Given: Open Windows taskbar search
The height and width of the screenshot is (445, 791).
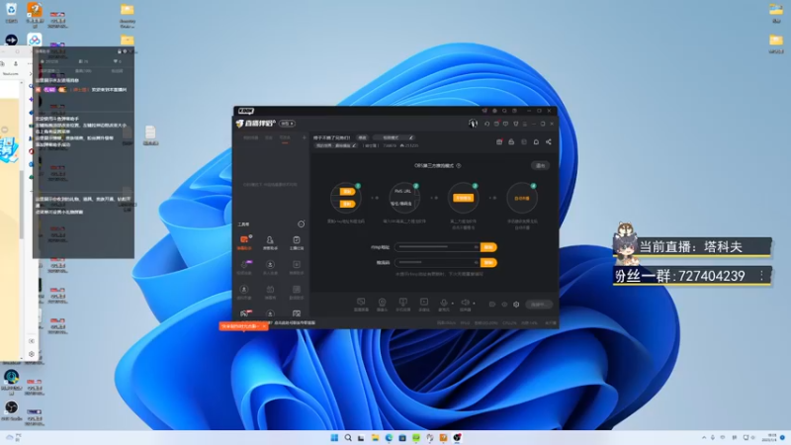Looking at the screenshot, I should (348, 437).
